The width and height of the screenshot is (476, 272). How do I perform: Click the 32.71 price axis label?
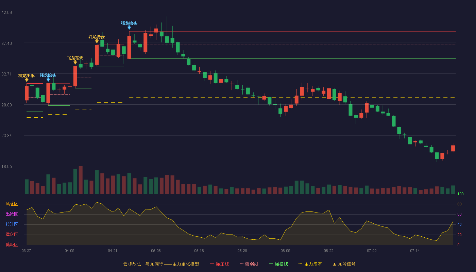7,74
